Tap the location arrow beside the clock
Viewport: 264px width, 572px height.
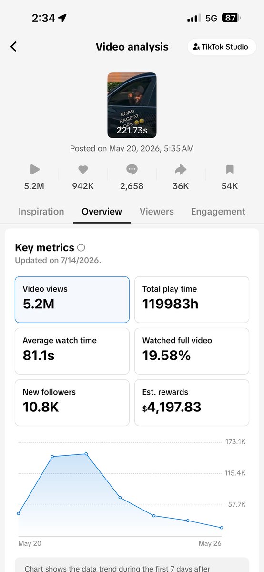click(x=62, y=18)
